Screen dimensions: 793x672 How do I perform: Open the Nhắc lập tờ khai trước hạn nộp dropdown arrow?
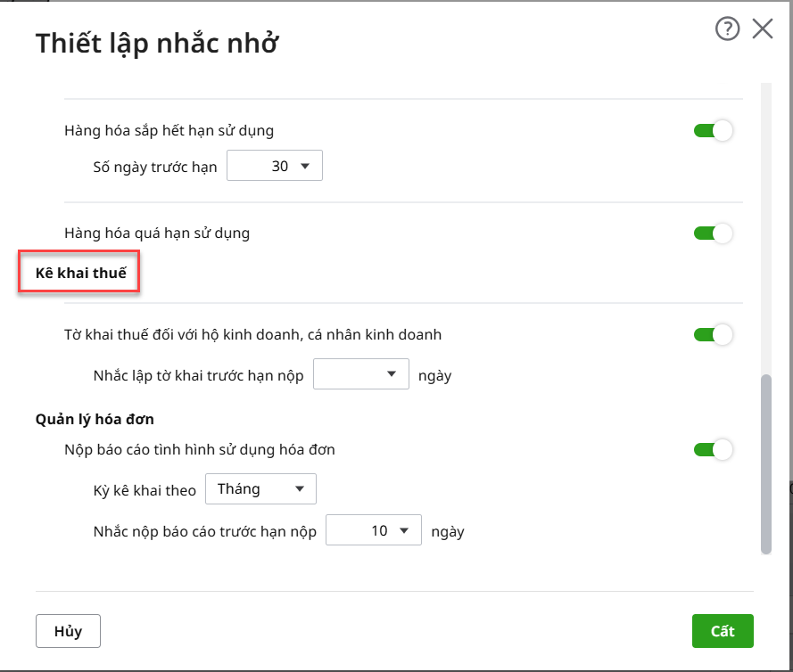coord(392,375)
